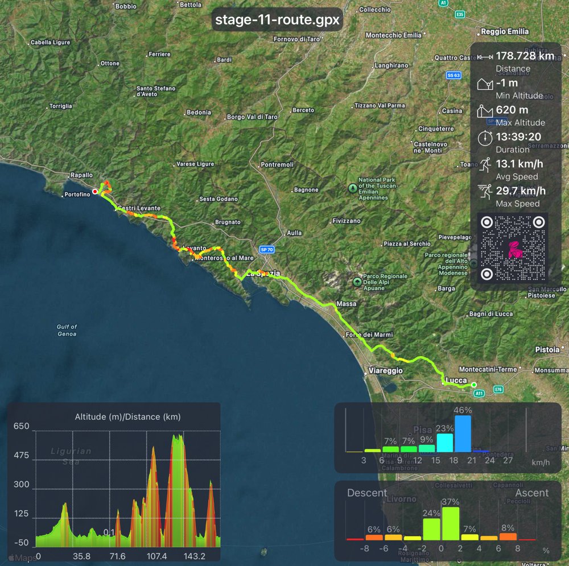Click the 13:39:20 duration value
Screen dimensions: 569x566
click(x=518, y=137)
